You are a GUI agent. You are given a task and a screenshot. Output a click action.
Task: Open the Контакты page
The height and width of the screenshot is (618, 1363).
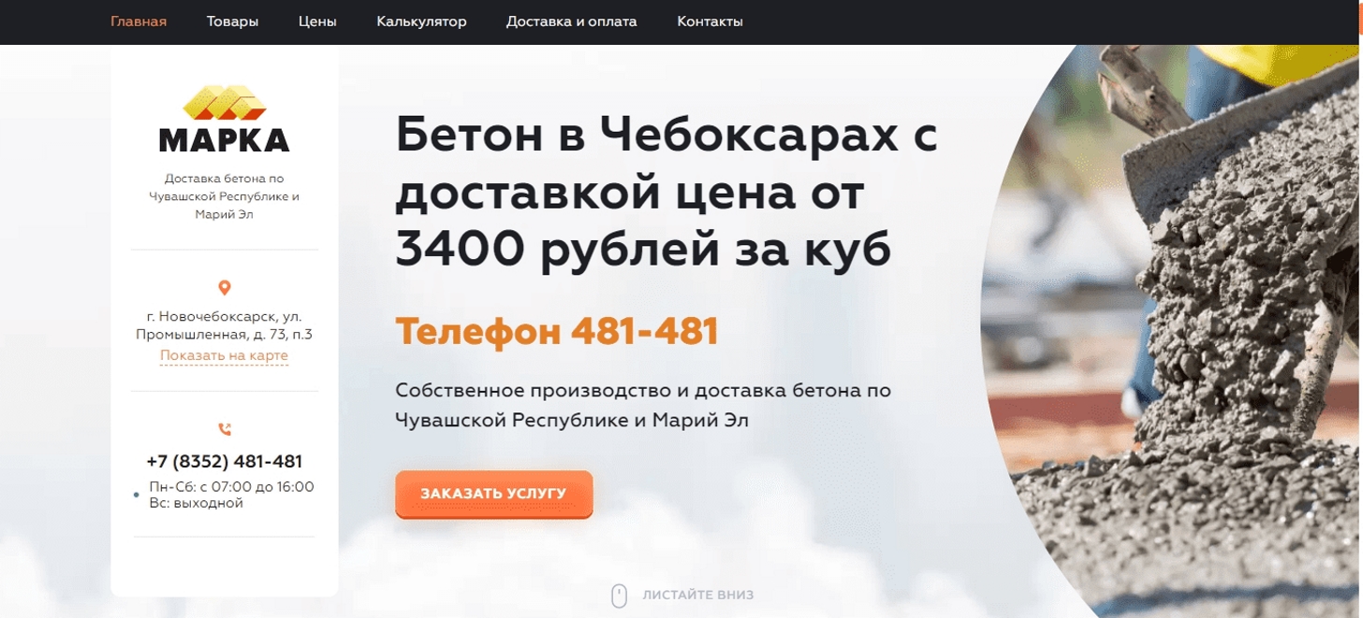click(711, 22)
